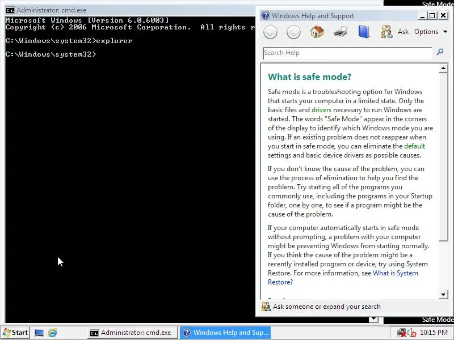Viewport: 454px width, 340px height.
Task: Click the 10:15 PM clock
Action: (434, 333)
